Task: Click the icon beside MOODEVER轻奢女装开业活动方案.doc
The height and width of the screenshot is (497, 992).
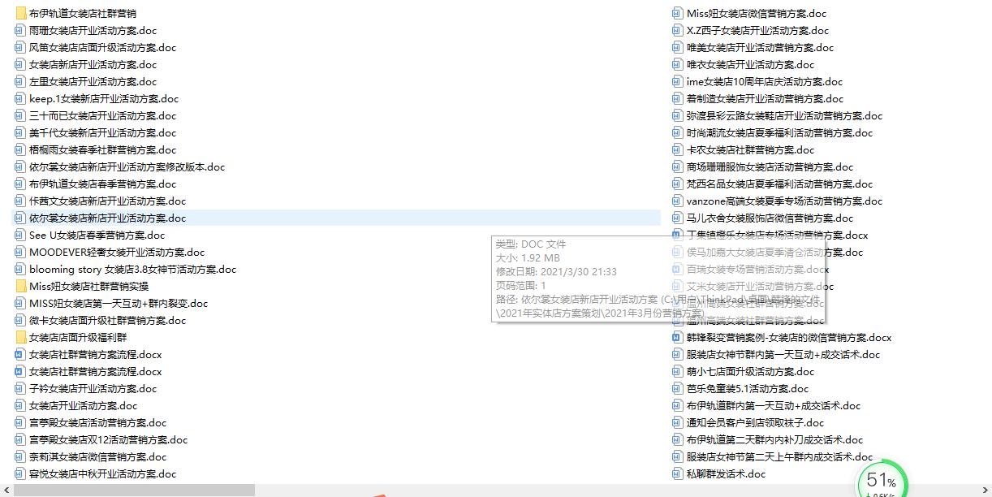Action: pyautogui.click(x=20, y=252)
